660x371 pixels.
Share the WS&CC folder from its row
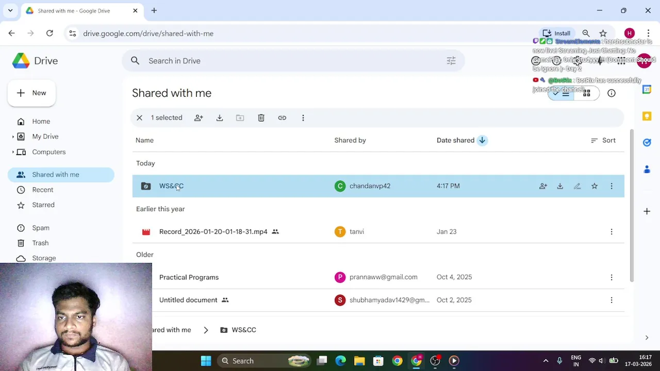[543, 186]
